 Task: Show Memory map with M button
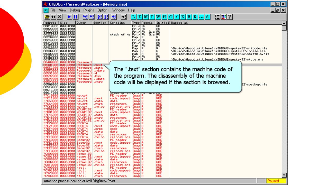click(146, 17)
